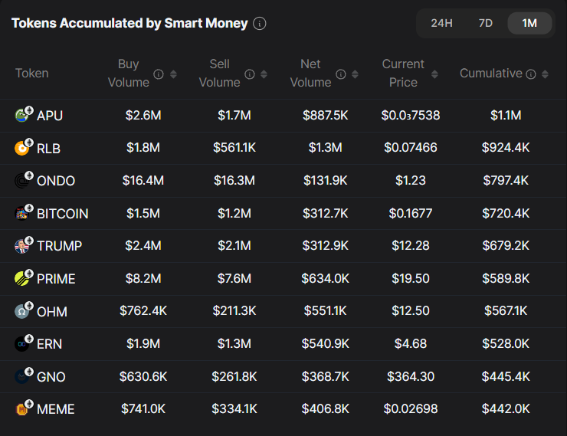Screen dimensions: 567x436
Task: Click the Net Volume column header text
Action: coord(310,74)
